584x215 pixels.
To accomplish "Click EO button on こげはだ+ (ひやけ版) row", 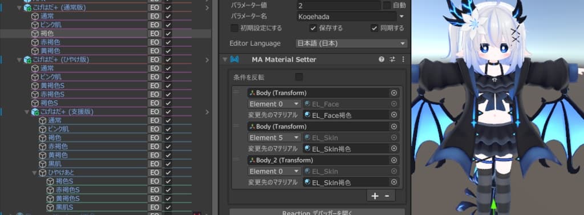I will tap(155, 60).
